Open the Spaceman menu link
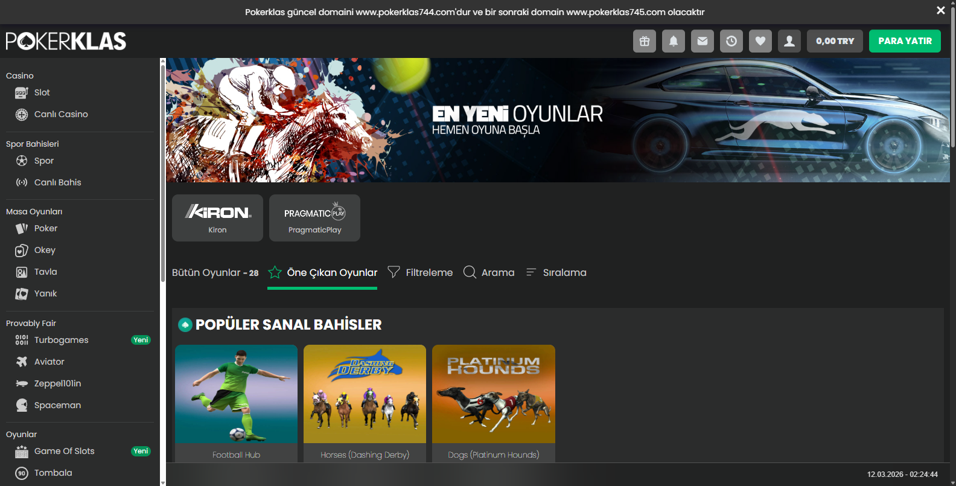Viewport: 956px width, 486px height. (x=58, y=405)
